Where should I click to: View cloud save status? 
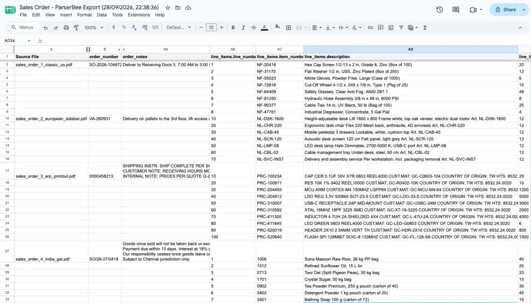tap(188, 7)
